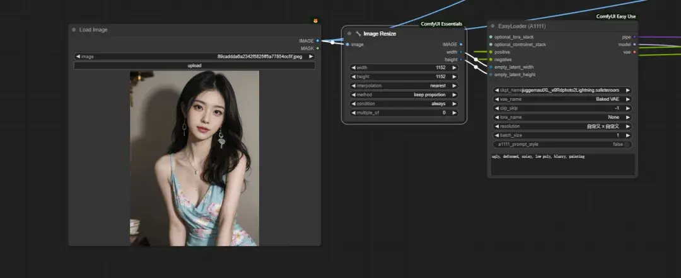Open the method dropdown set to keep proportion
Screen dimensions: 681x278
click(404, 95)
